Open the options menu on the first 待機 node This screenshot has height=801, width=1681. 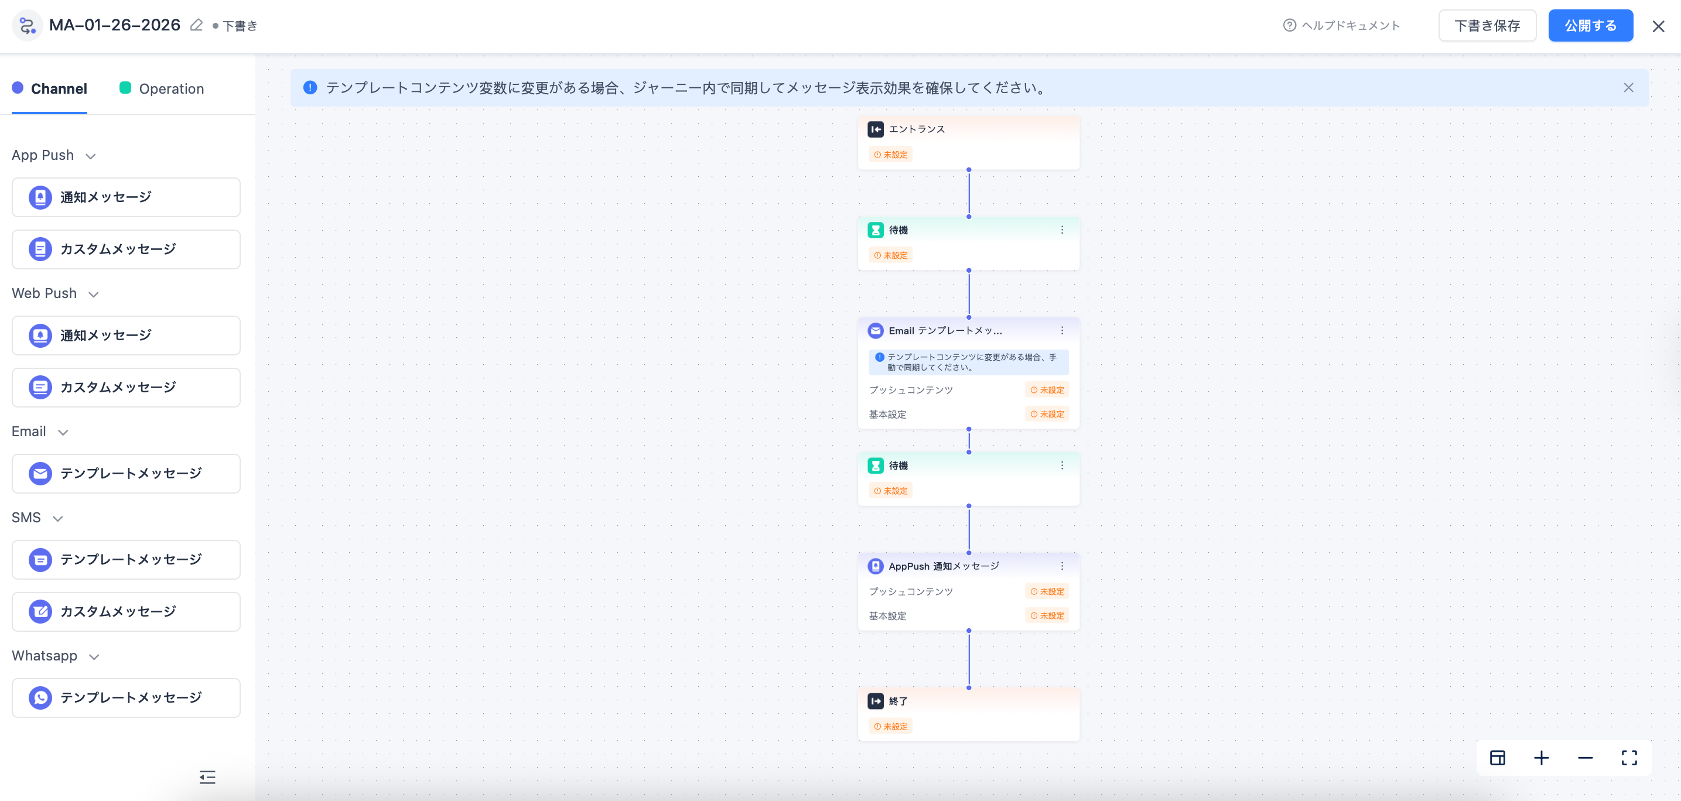[x=1062, y=230]
